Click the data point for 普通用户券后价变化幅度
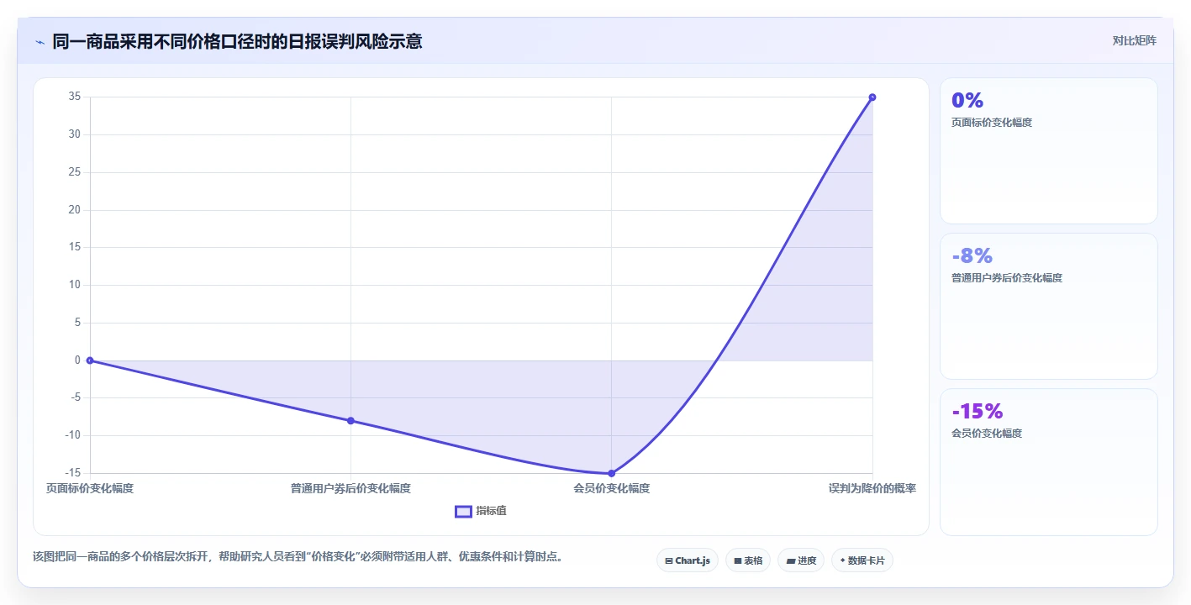Viewport: 1191px width, 605px height. pos(350,421)
